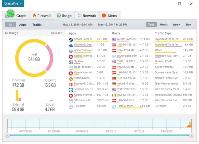
Task: Click the teal timeline range bar
Action: pyautogui.click(x=99, y=135)
